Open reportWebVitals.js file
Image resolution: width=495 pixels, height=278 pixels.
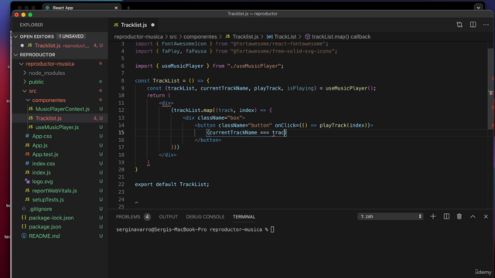(54, 191)
